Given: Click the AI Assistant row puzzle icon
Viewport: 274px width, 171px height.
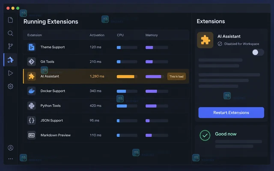Looking at the screenshot, I should click(x=31, y=76).
